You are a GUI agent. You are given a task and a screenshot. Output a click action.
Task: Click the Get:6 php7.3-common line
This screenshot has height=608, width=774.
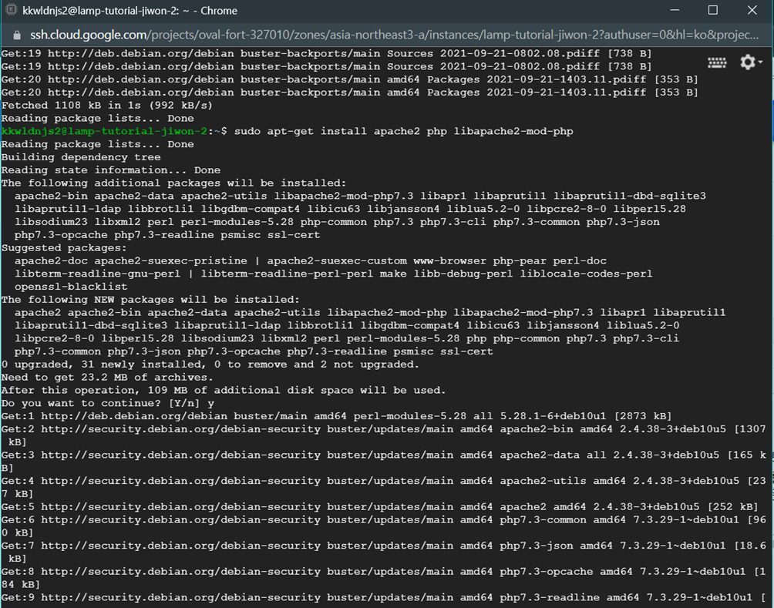coord(384,526)
